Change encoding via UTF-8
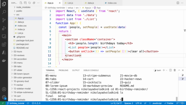This screenshot has width=186, height=105. tap(138, 103)
